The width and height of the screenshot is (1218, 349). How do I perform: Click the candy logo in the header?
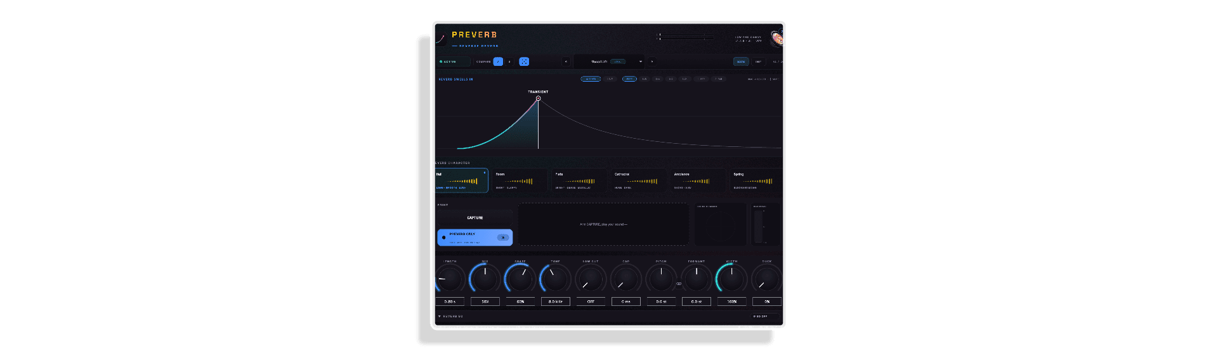tap(776, 38)
